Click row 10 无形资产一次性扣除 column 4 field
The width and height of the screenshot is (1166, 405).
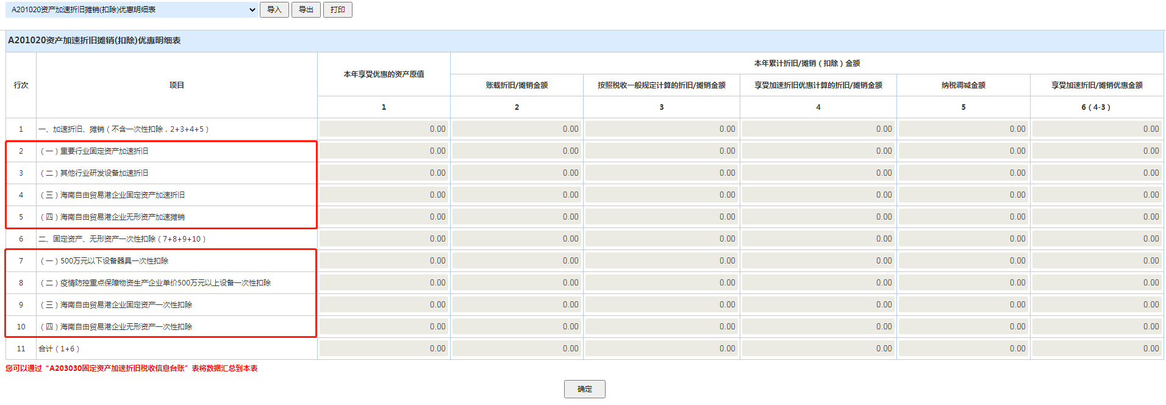818,326
